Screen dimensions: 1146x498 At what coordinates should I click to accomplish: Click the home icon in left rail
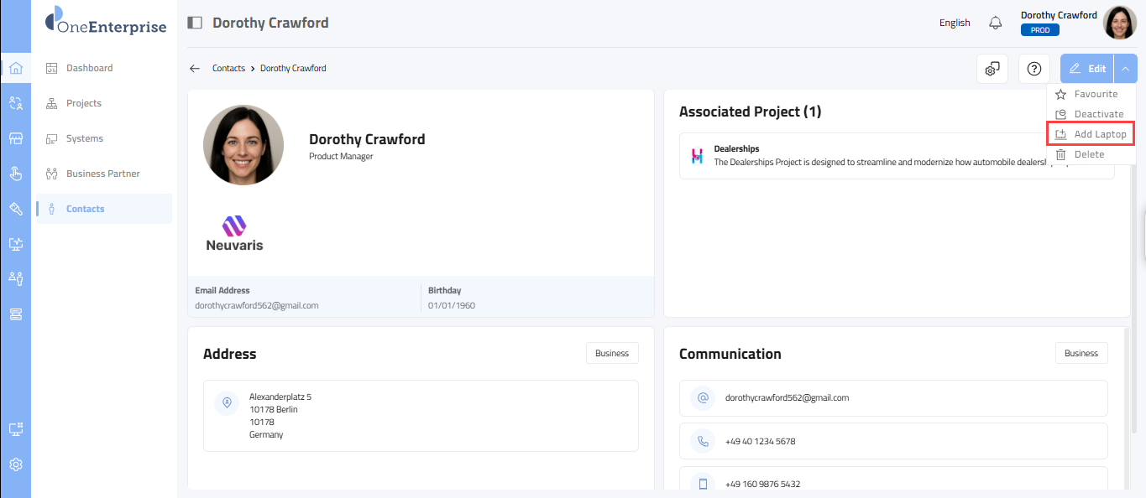coord(15,68)
